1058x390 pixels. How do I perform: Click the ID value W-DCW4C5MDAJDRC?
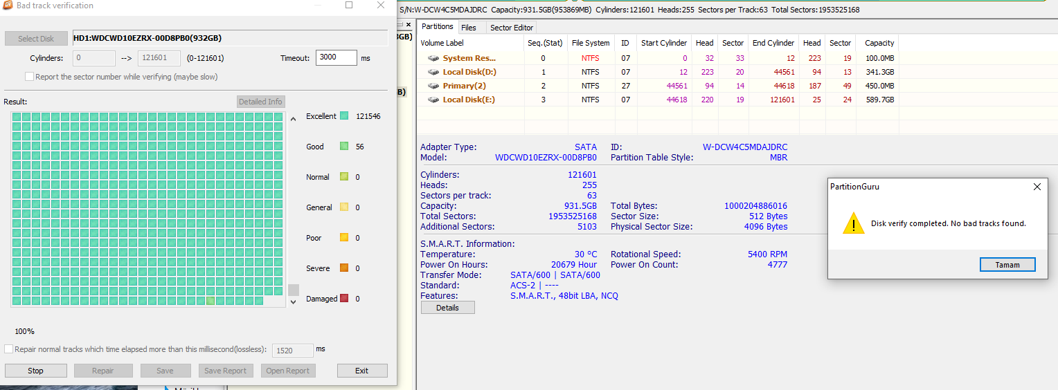(x=745, y=147)
